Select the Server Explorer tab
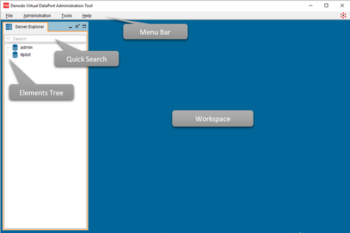Viewport: 350px width, 233px height. [25, 27]
